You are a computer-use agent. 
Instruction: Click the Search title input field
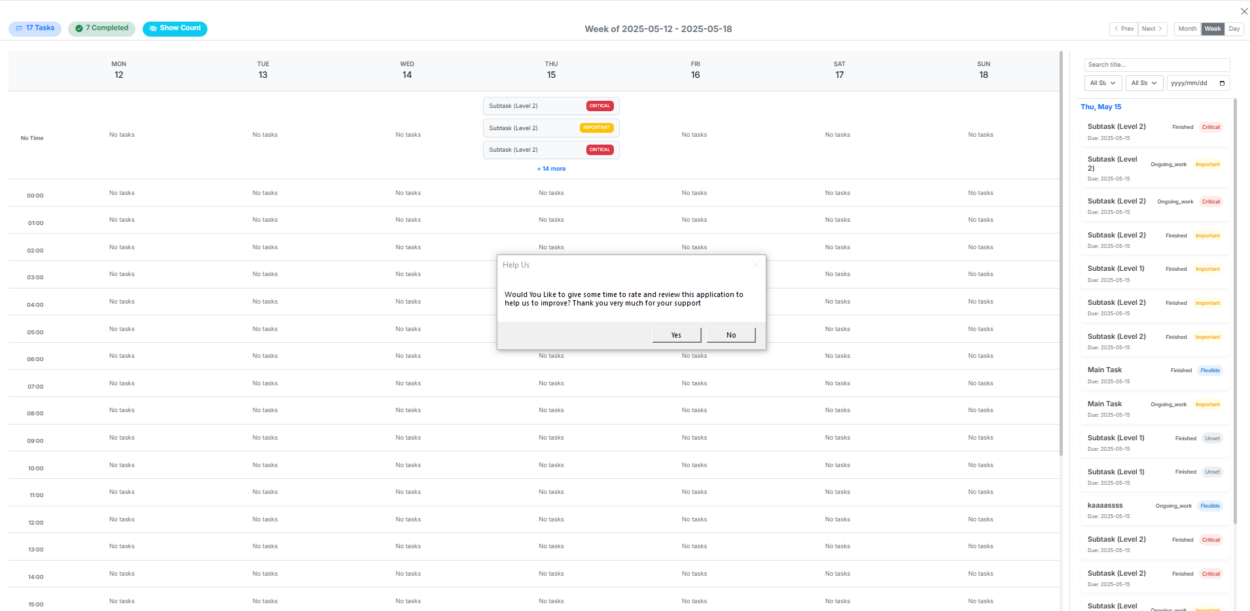[1156, 65]
